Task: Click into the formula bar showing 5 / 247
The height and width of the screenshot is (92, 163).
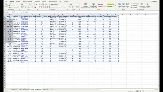Action: pyautogui.click(x=91, y=12)
